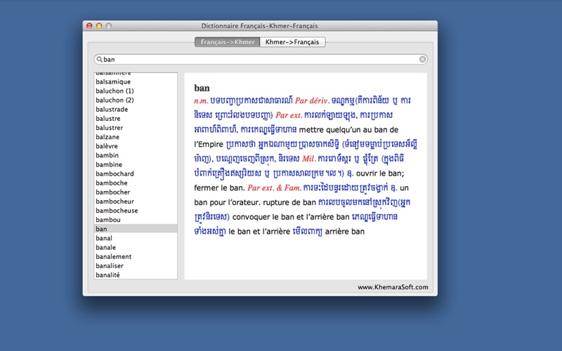Select 'balsamique' in the word list
This screenshot has width=562, height=351.
[x=136, y=81]
